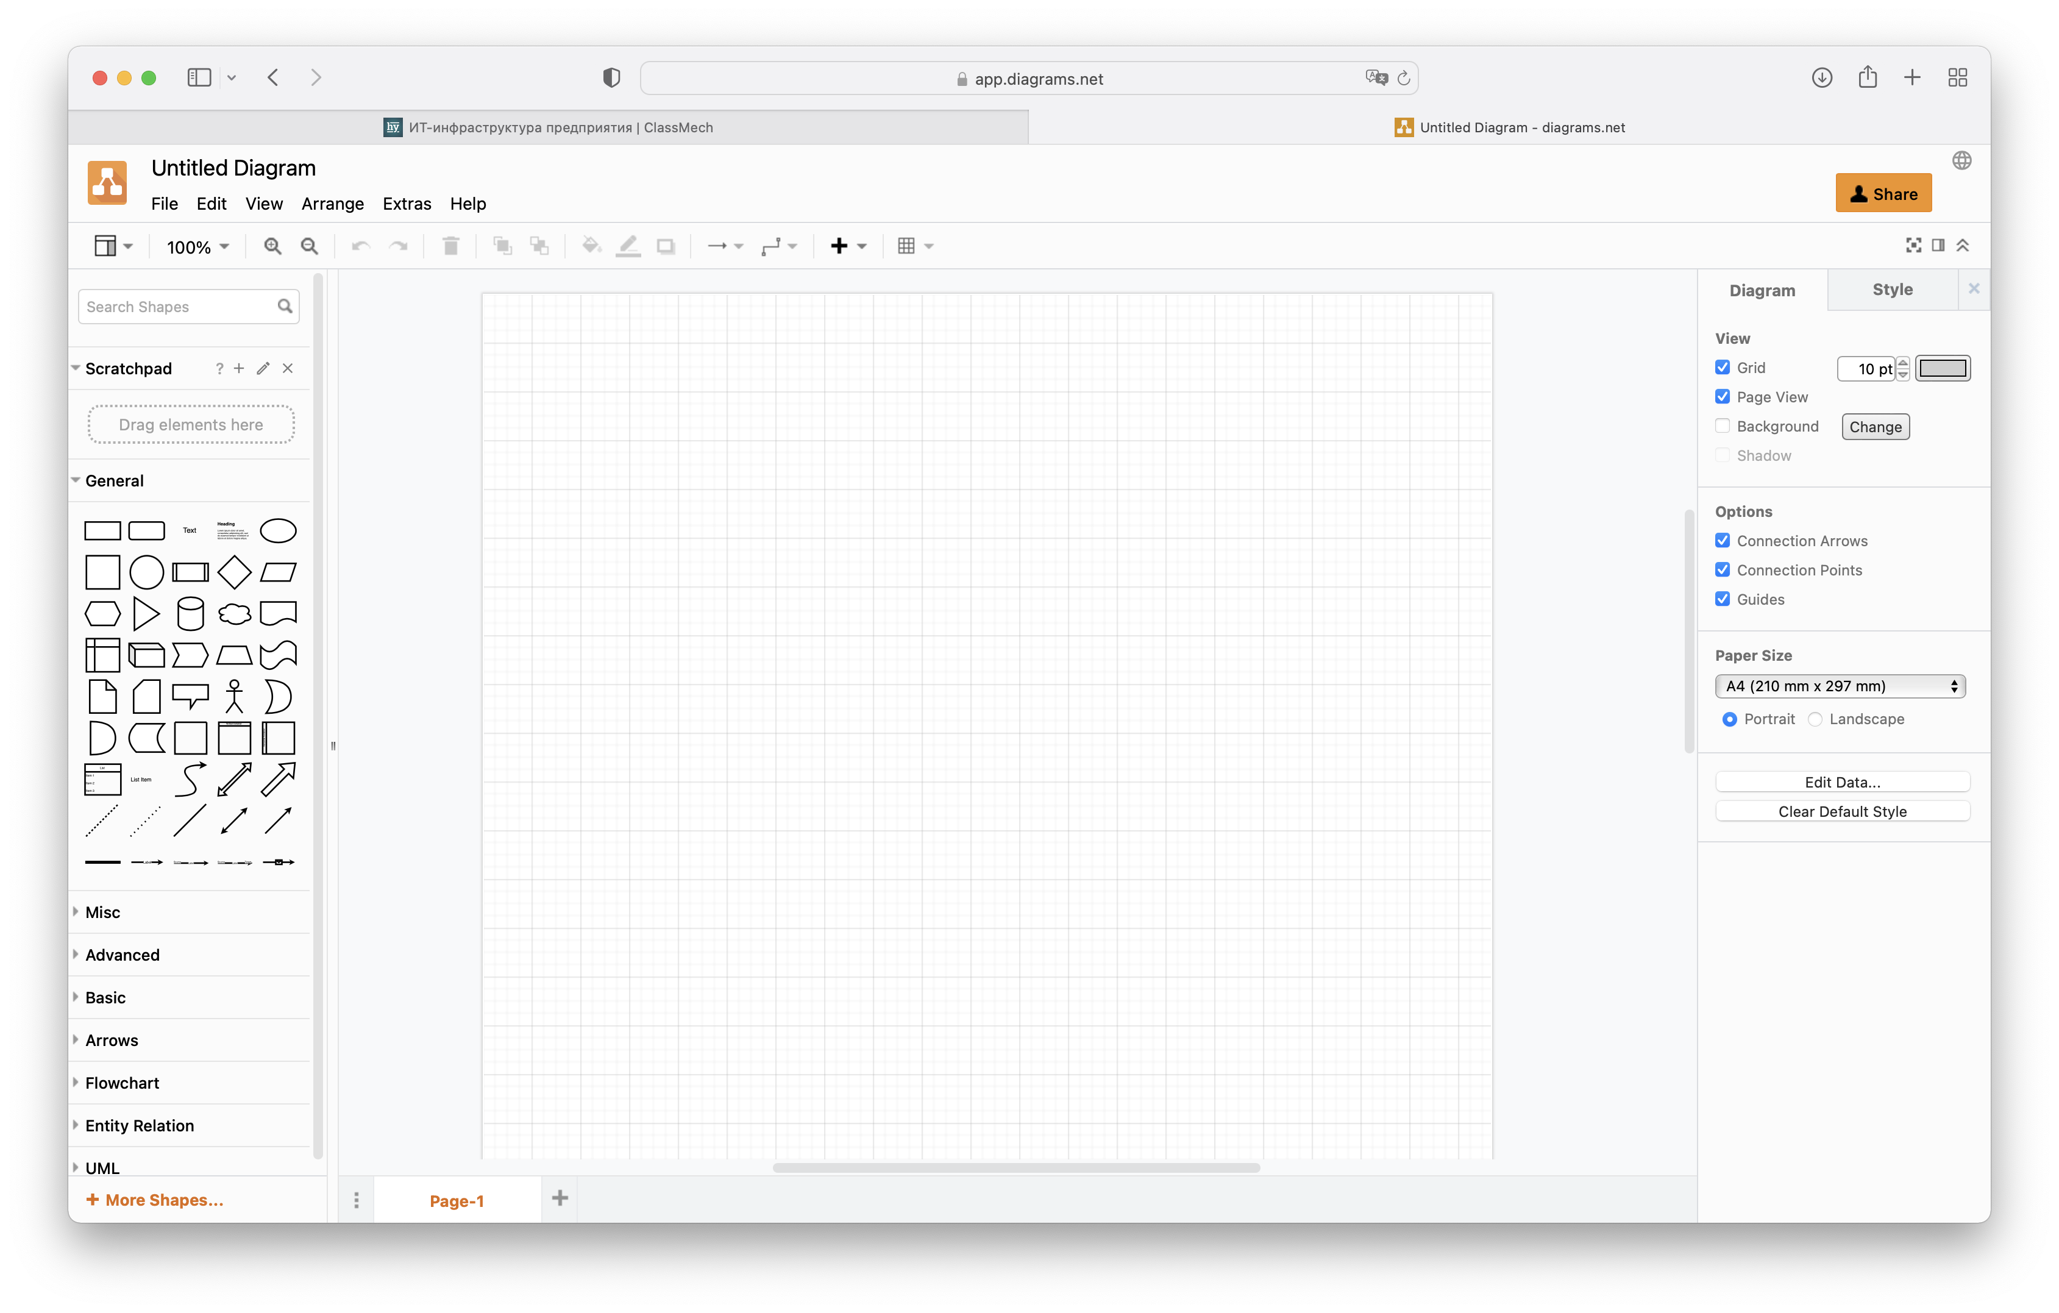The height and width of the screenshot is (1313, 2059).
Task: Click the To Back icon
Action: (x=539, y=246)
